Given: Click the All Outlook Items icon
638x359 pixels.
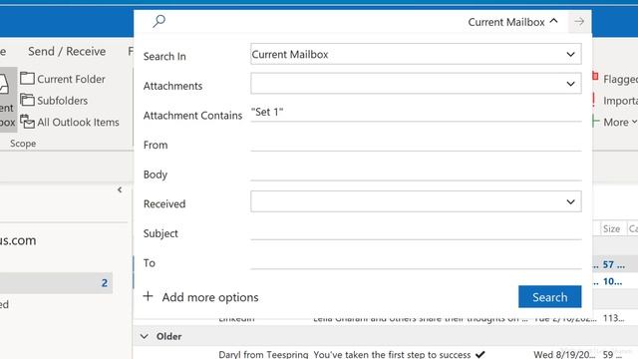Looking at the screenshot, I should 27,122.
